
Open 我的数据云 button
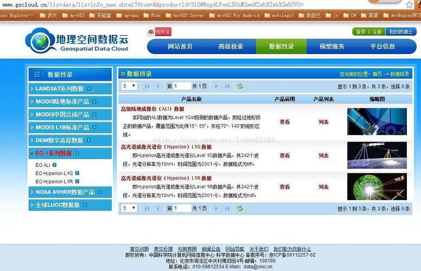tap(401, 31)
